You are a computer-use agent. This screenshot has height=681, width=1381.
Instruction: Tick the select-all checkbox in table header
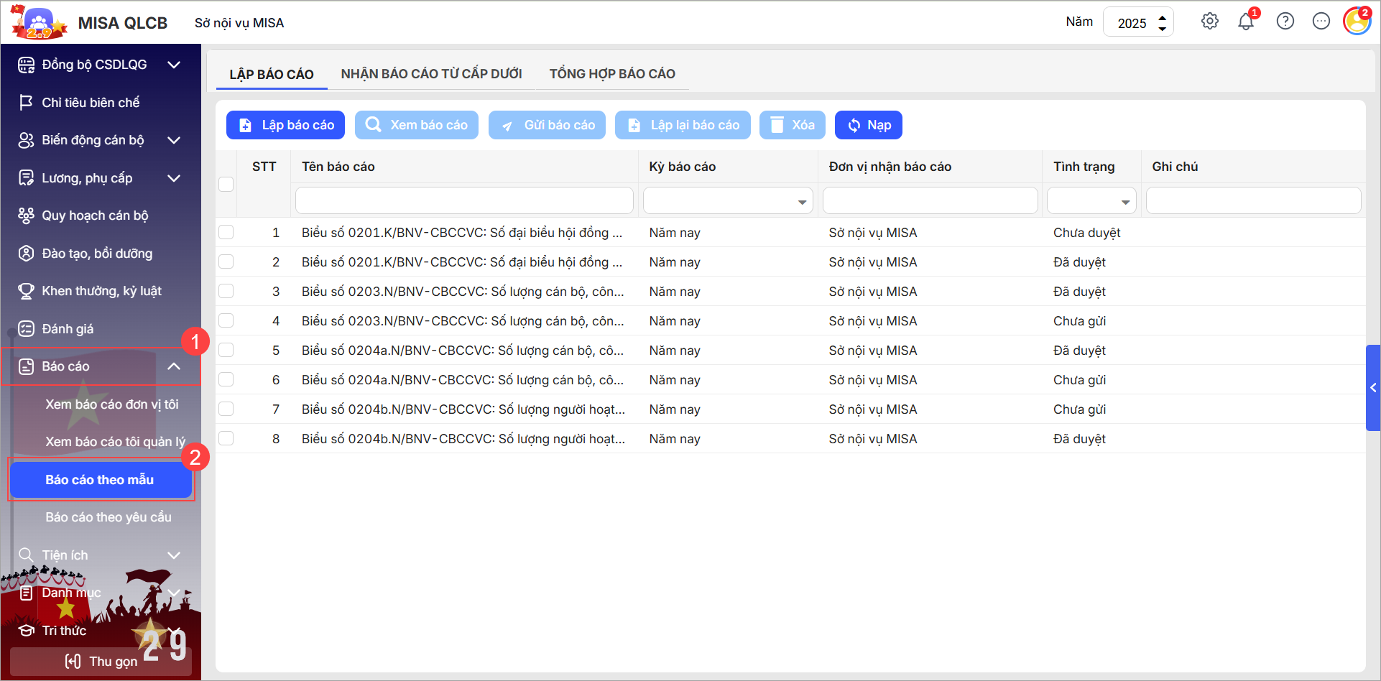(x=226, y=184)
